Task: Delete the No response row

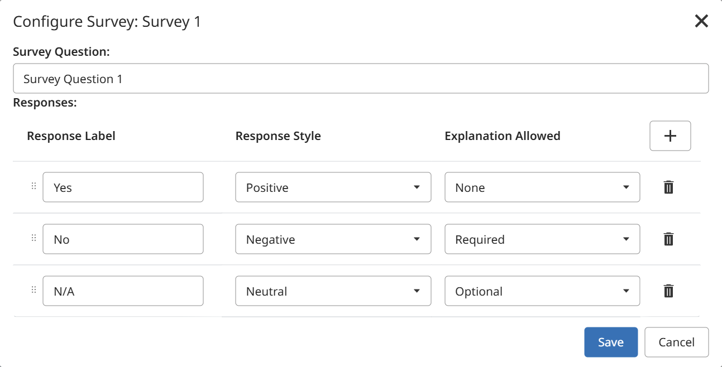Action: tap(668, 239)
